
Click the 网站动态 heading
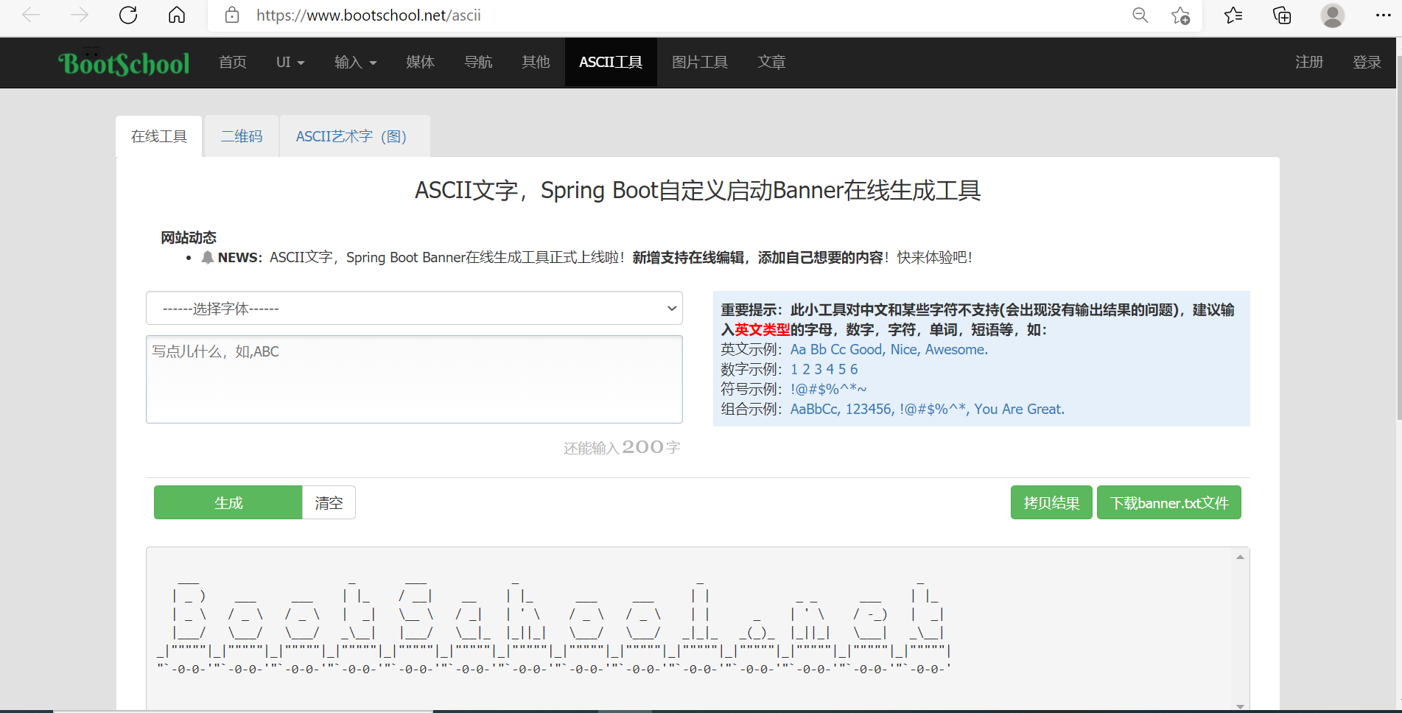[x=189, y=237]
